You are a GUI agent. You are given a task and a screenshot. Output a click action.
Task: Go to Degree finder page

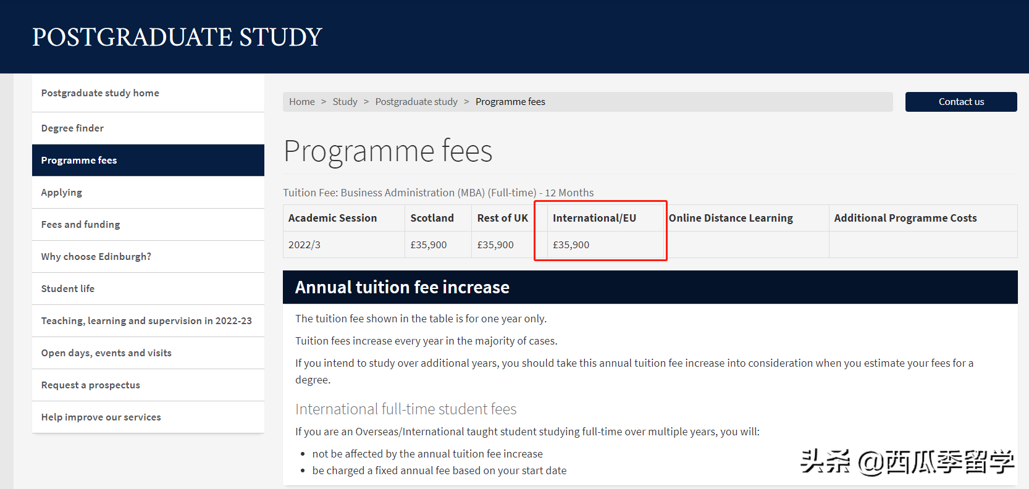72,128
